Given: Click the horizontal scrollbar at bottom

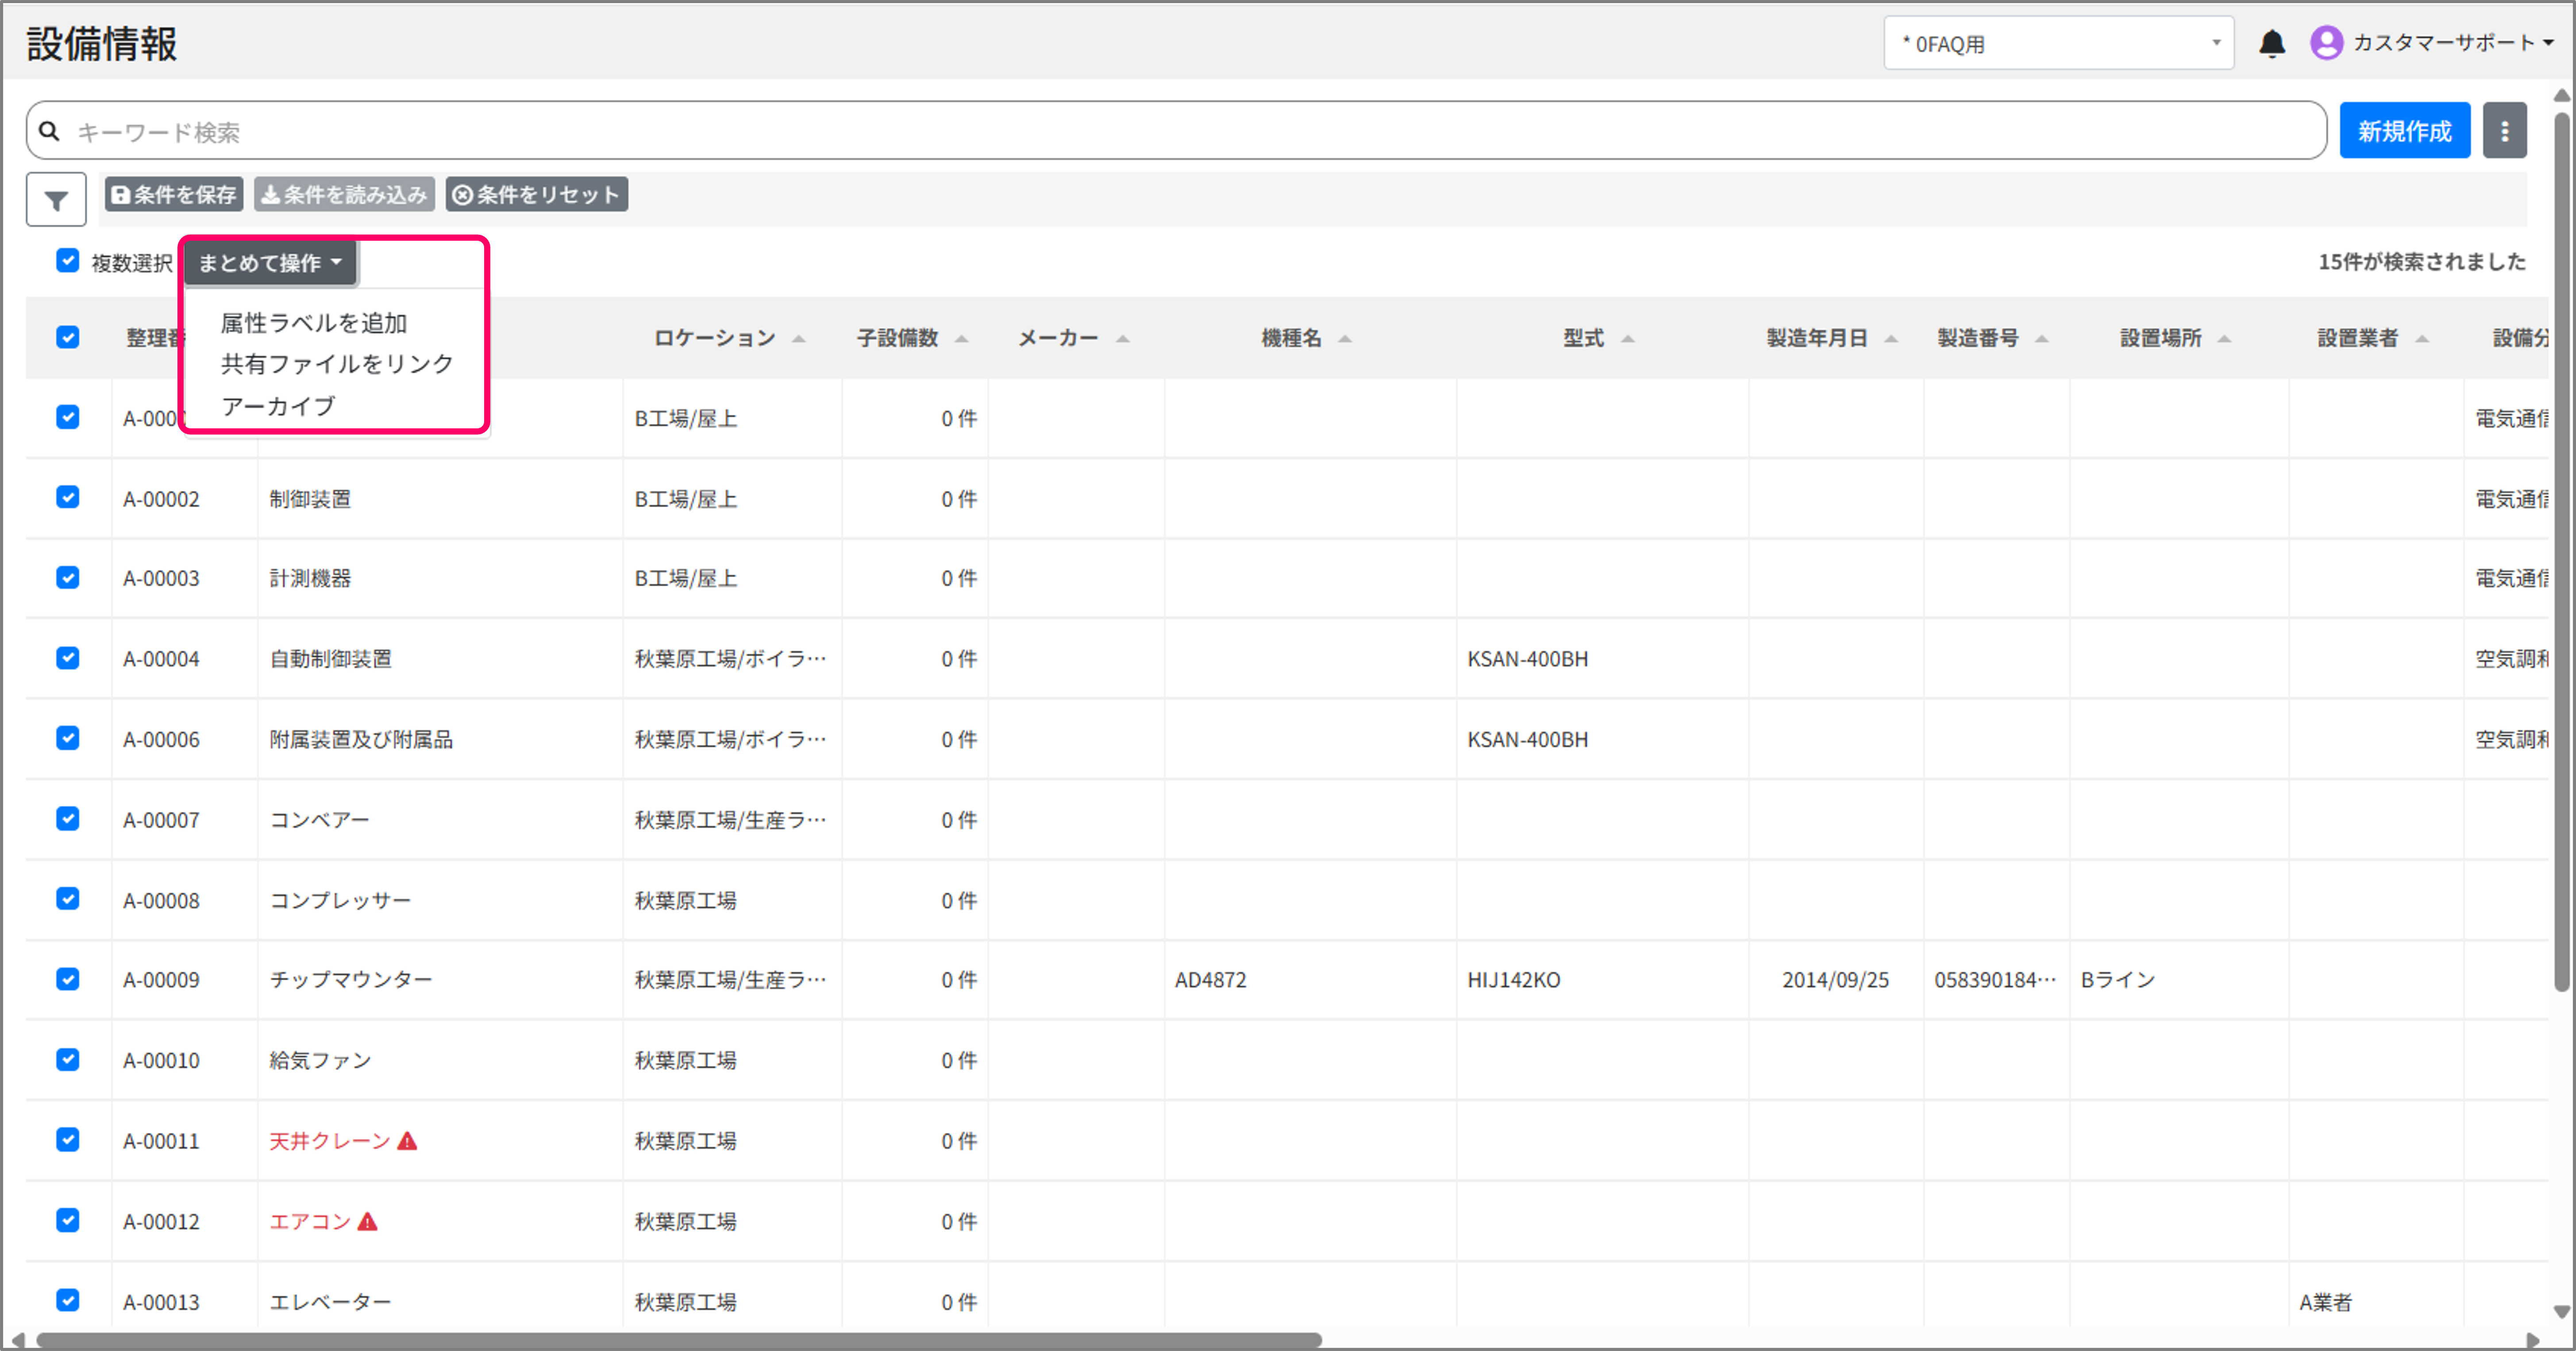Looking at the screenshot, I should click(680, 1339).
